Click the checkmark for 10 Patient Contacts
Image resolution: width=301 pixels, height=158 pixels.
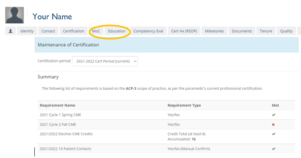pos(274,149)
